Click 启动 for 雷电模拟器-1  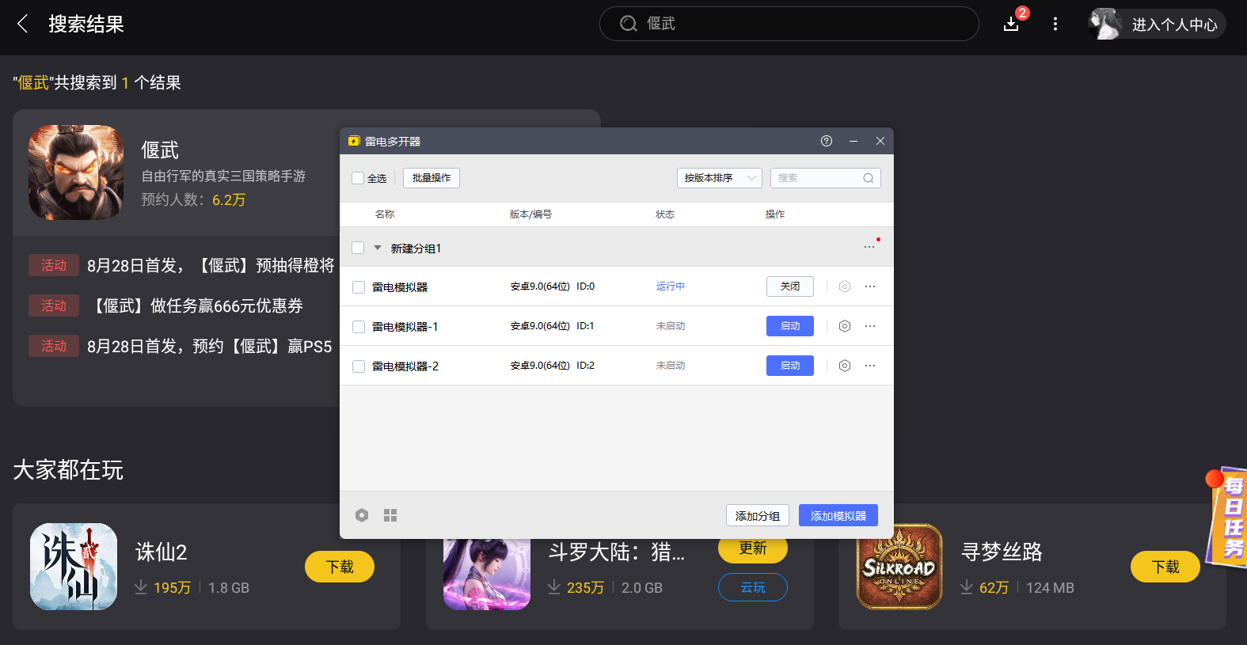coord(790,326)
